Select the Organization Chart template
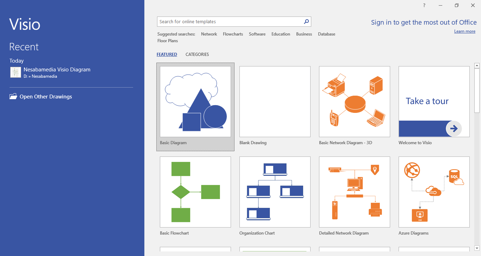The image size is (481, 256). [x=275, y=192]
